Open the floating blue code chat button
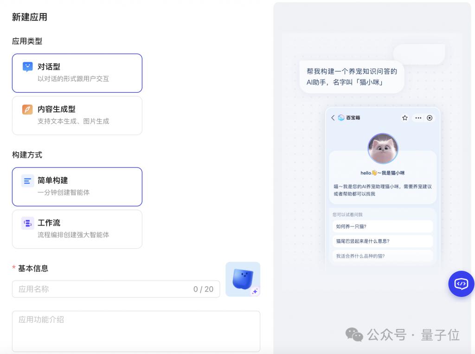Image resolution: width=475 pixels, height=354 pixels. coord(462,283)
